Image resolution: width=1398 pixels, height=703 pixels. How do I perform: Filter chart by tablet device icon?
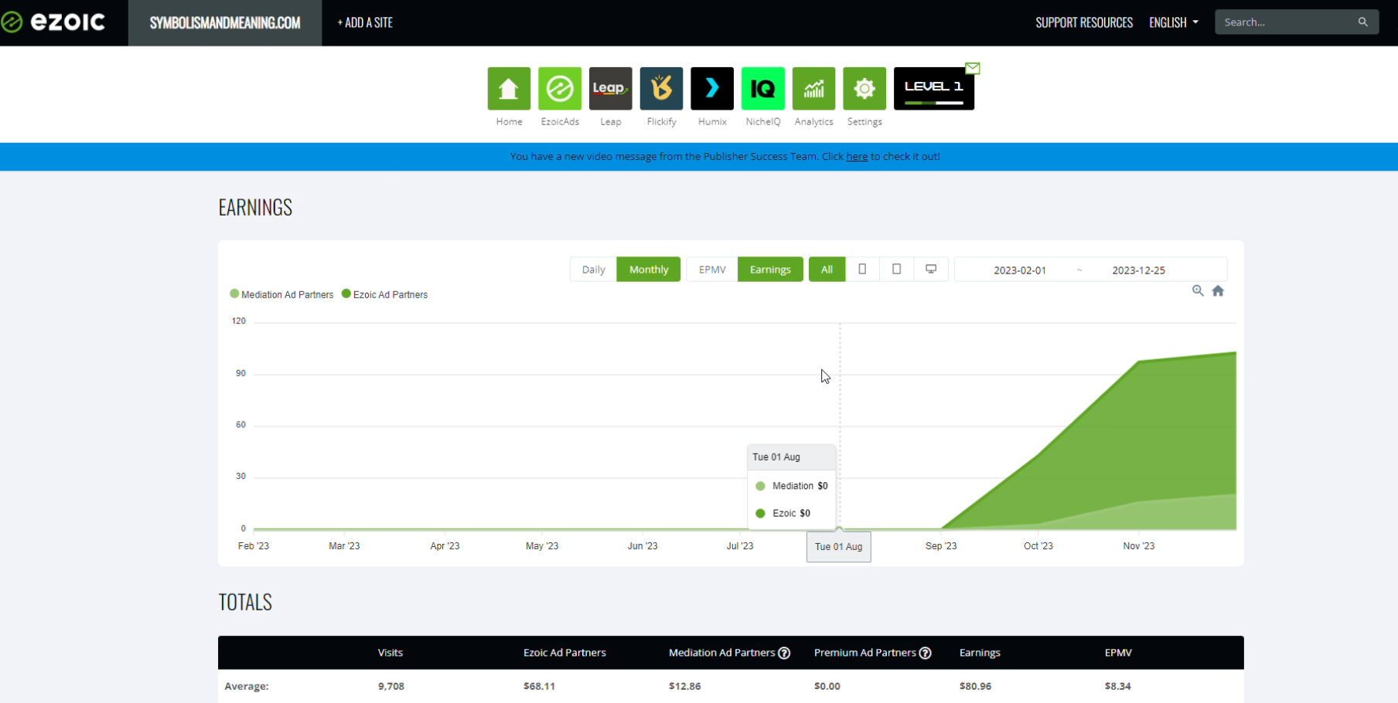click(897, 270)
